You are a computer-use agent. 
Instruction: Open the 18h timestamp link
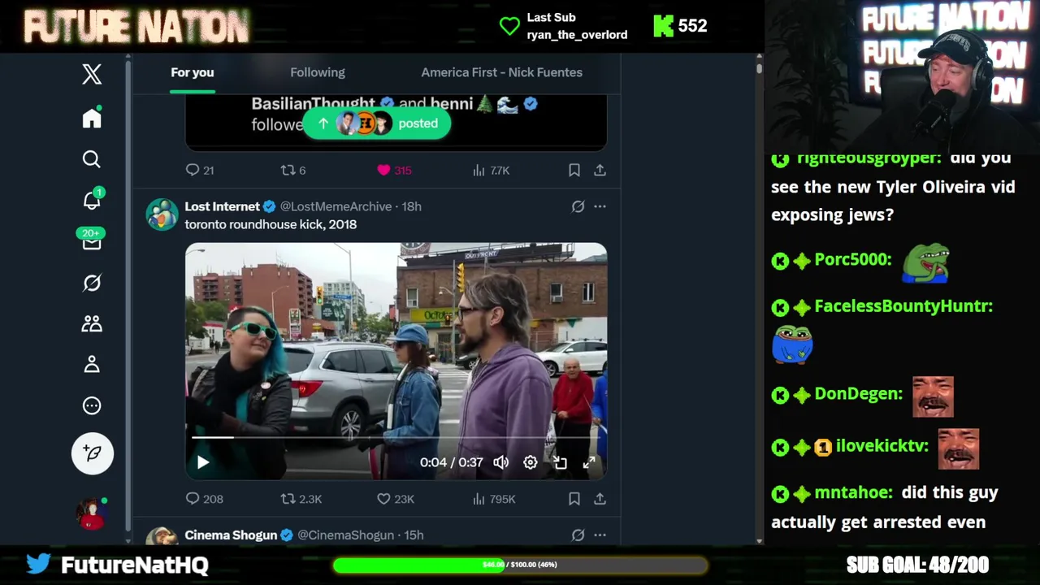[412, 206]
